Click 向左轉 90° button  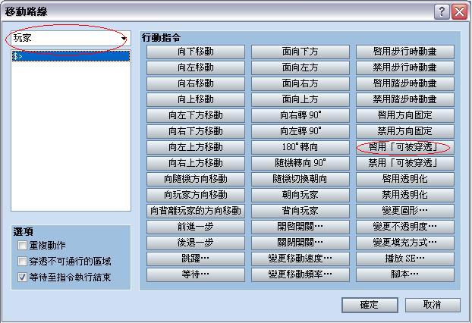click(301, 131)
